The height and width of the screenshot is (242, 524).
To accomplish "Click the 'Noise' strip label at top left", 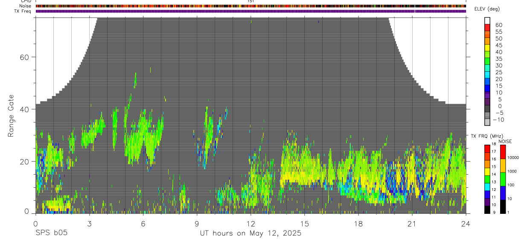I will (x=25, y=6).
